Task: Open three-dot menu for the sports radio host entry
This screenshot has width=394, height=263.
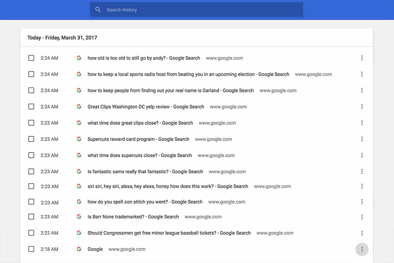Action: point(362,74)
